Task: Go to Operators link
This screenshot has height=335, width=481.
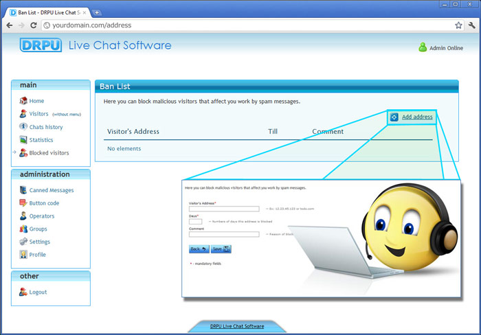Action: point(42,216)
